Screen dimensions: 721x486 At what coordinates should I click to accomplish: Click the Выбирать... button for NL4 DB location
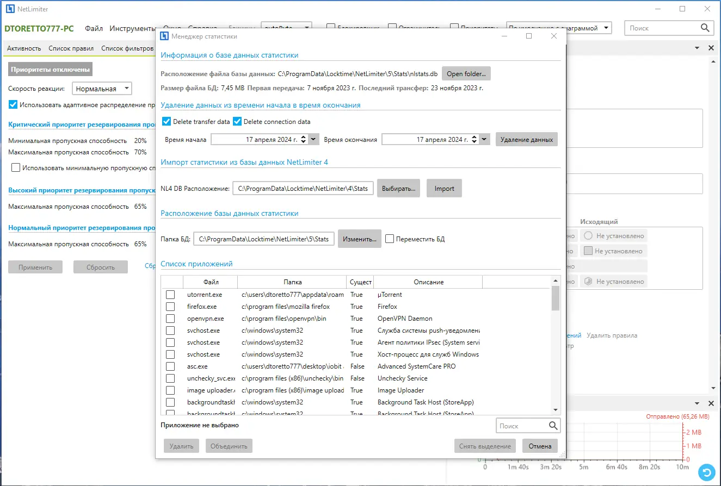pyautogui.click(x=399, y=189)
